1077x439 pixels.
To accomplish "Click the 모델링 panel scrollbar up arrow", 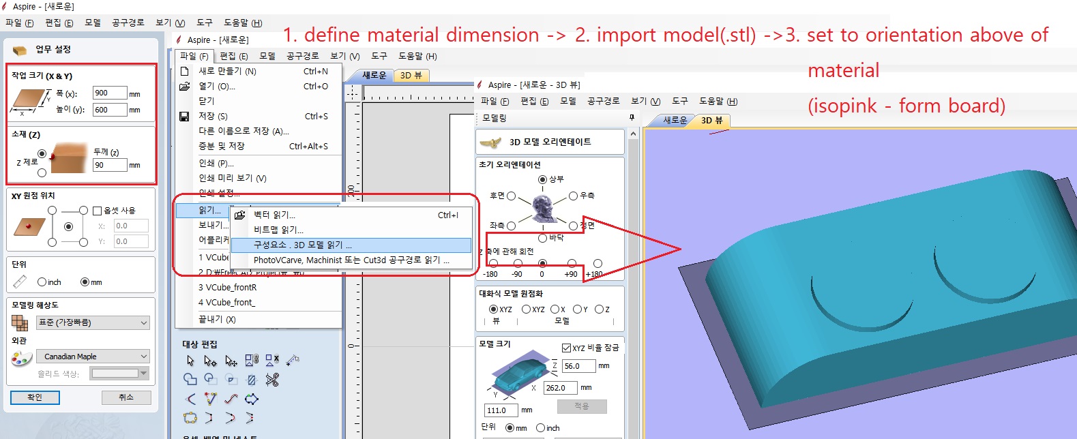I will coord(633,134).
